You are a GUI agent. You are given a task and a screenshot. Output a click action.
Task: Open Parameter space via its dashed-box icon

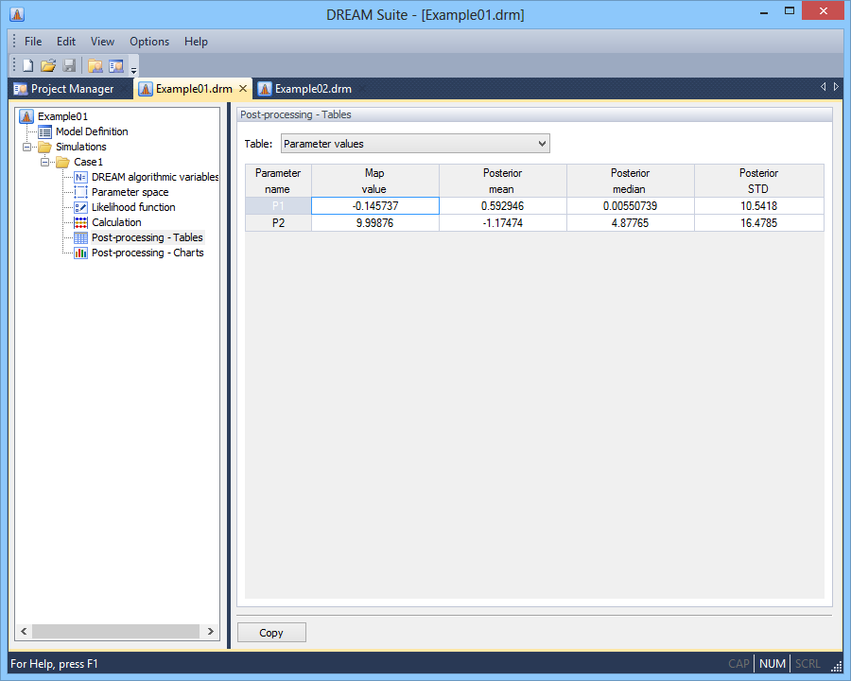pos(80,192)
